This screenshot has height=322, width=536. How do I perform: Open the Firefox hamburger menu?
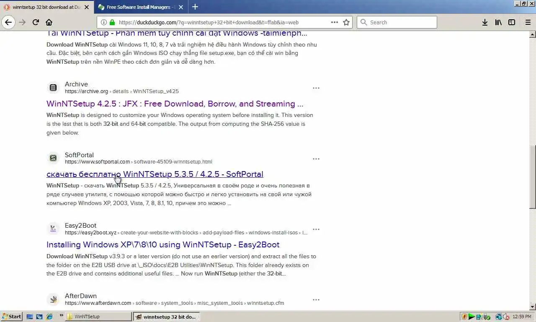(528, 22)
